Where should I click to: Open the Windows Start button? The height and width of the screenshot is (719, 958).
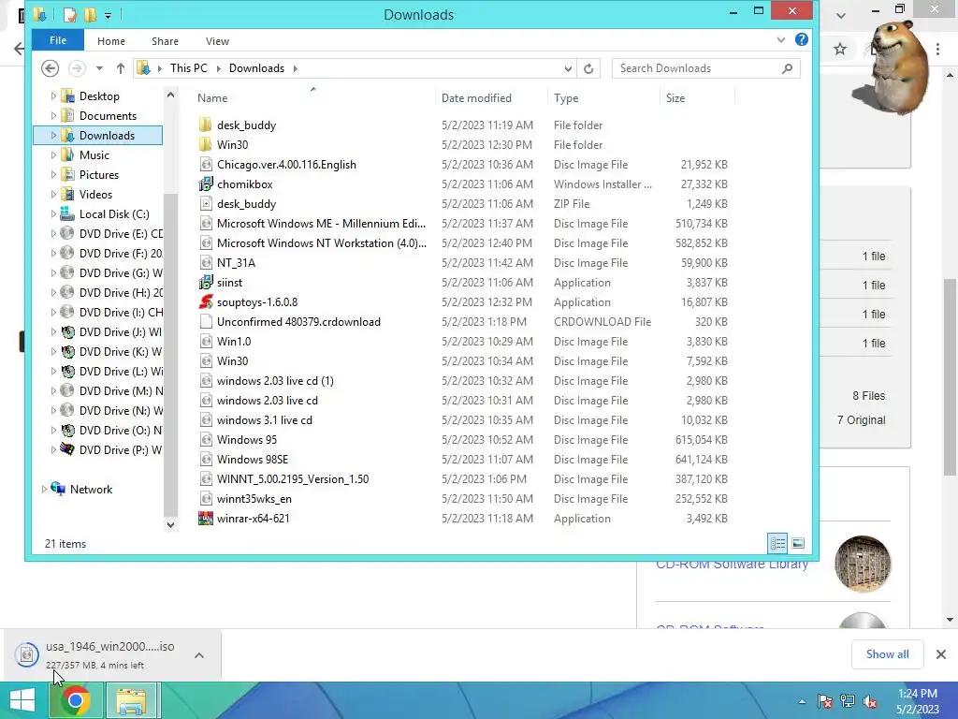coord(22,700)
